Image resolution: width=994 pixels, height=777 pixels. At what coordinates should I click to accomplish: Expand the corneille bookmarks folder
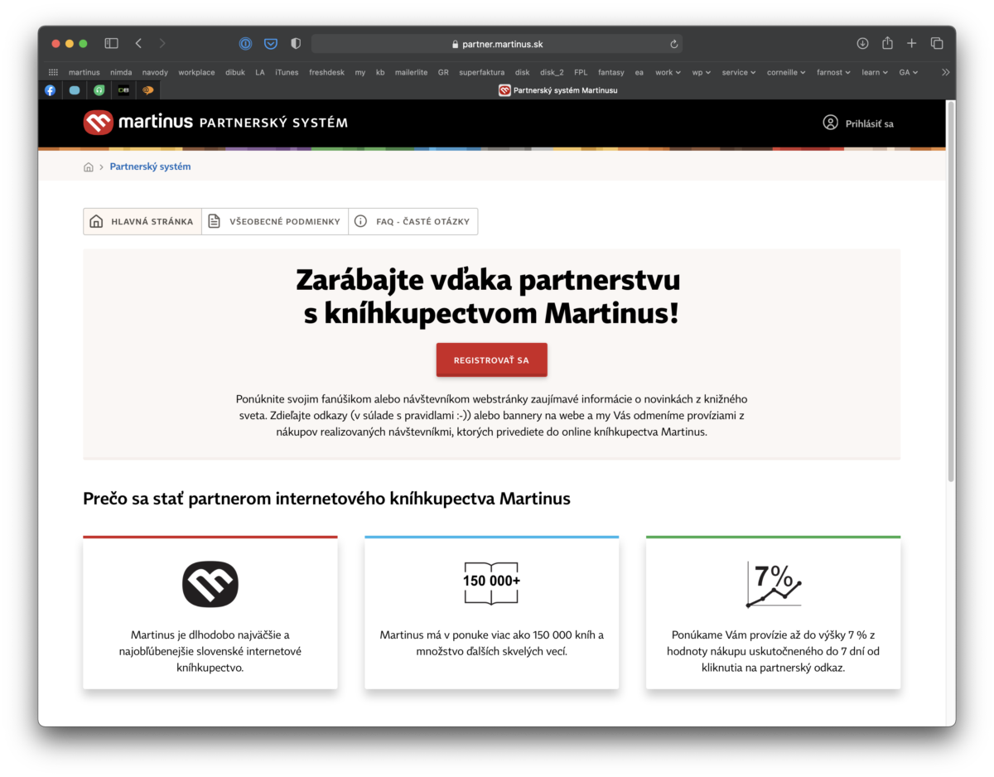pyautogui.click(x=786, y=72)
